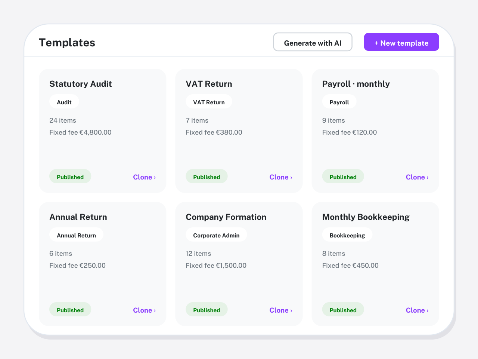The height and width of the screenshot is (359, 478).
Task: Click the 24 items text
Action: tap(63, 120)
